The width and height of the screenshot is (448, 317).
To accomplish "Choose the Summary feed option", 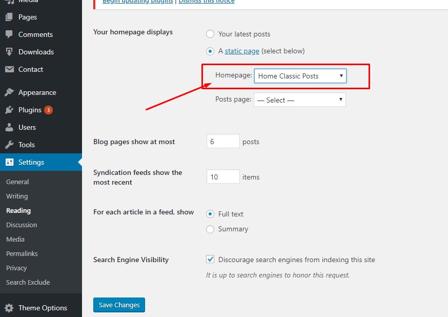I will pos(210,229).
